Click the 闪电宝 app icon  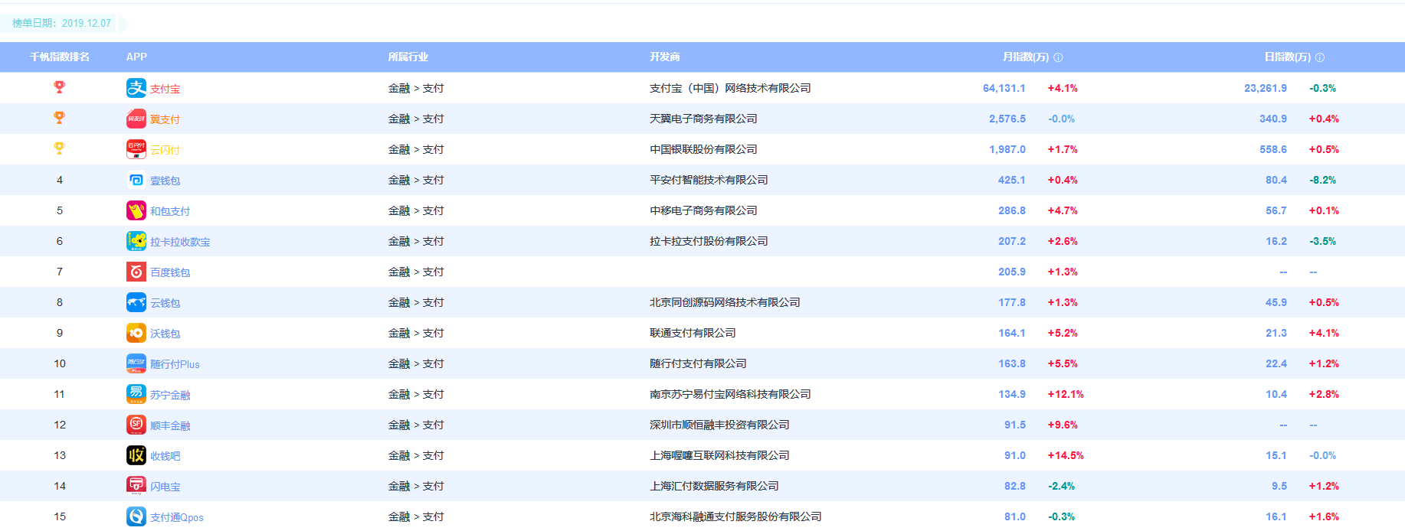tap(136, 486)
